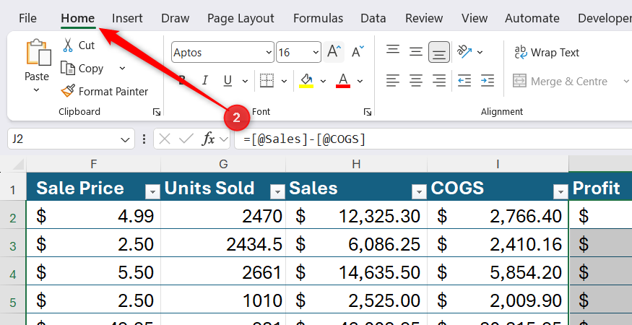Select COGS cell 5,854.20

tap(498, 272)
